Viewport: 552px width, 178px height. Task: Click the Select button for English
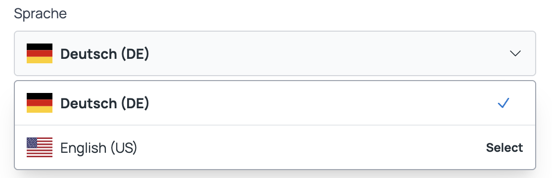point(505,147)
